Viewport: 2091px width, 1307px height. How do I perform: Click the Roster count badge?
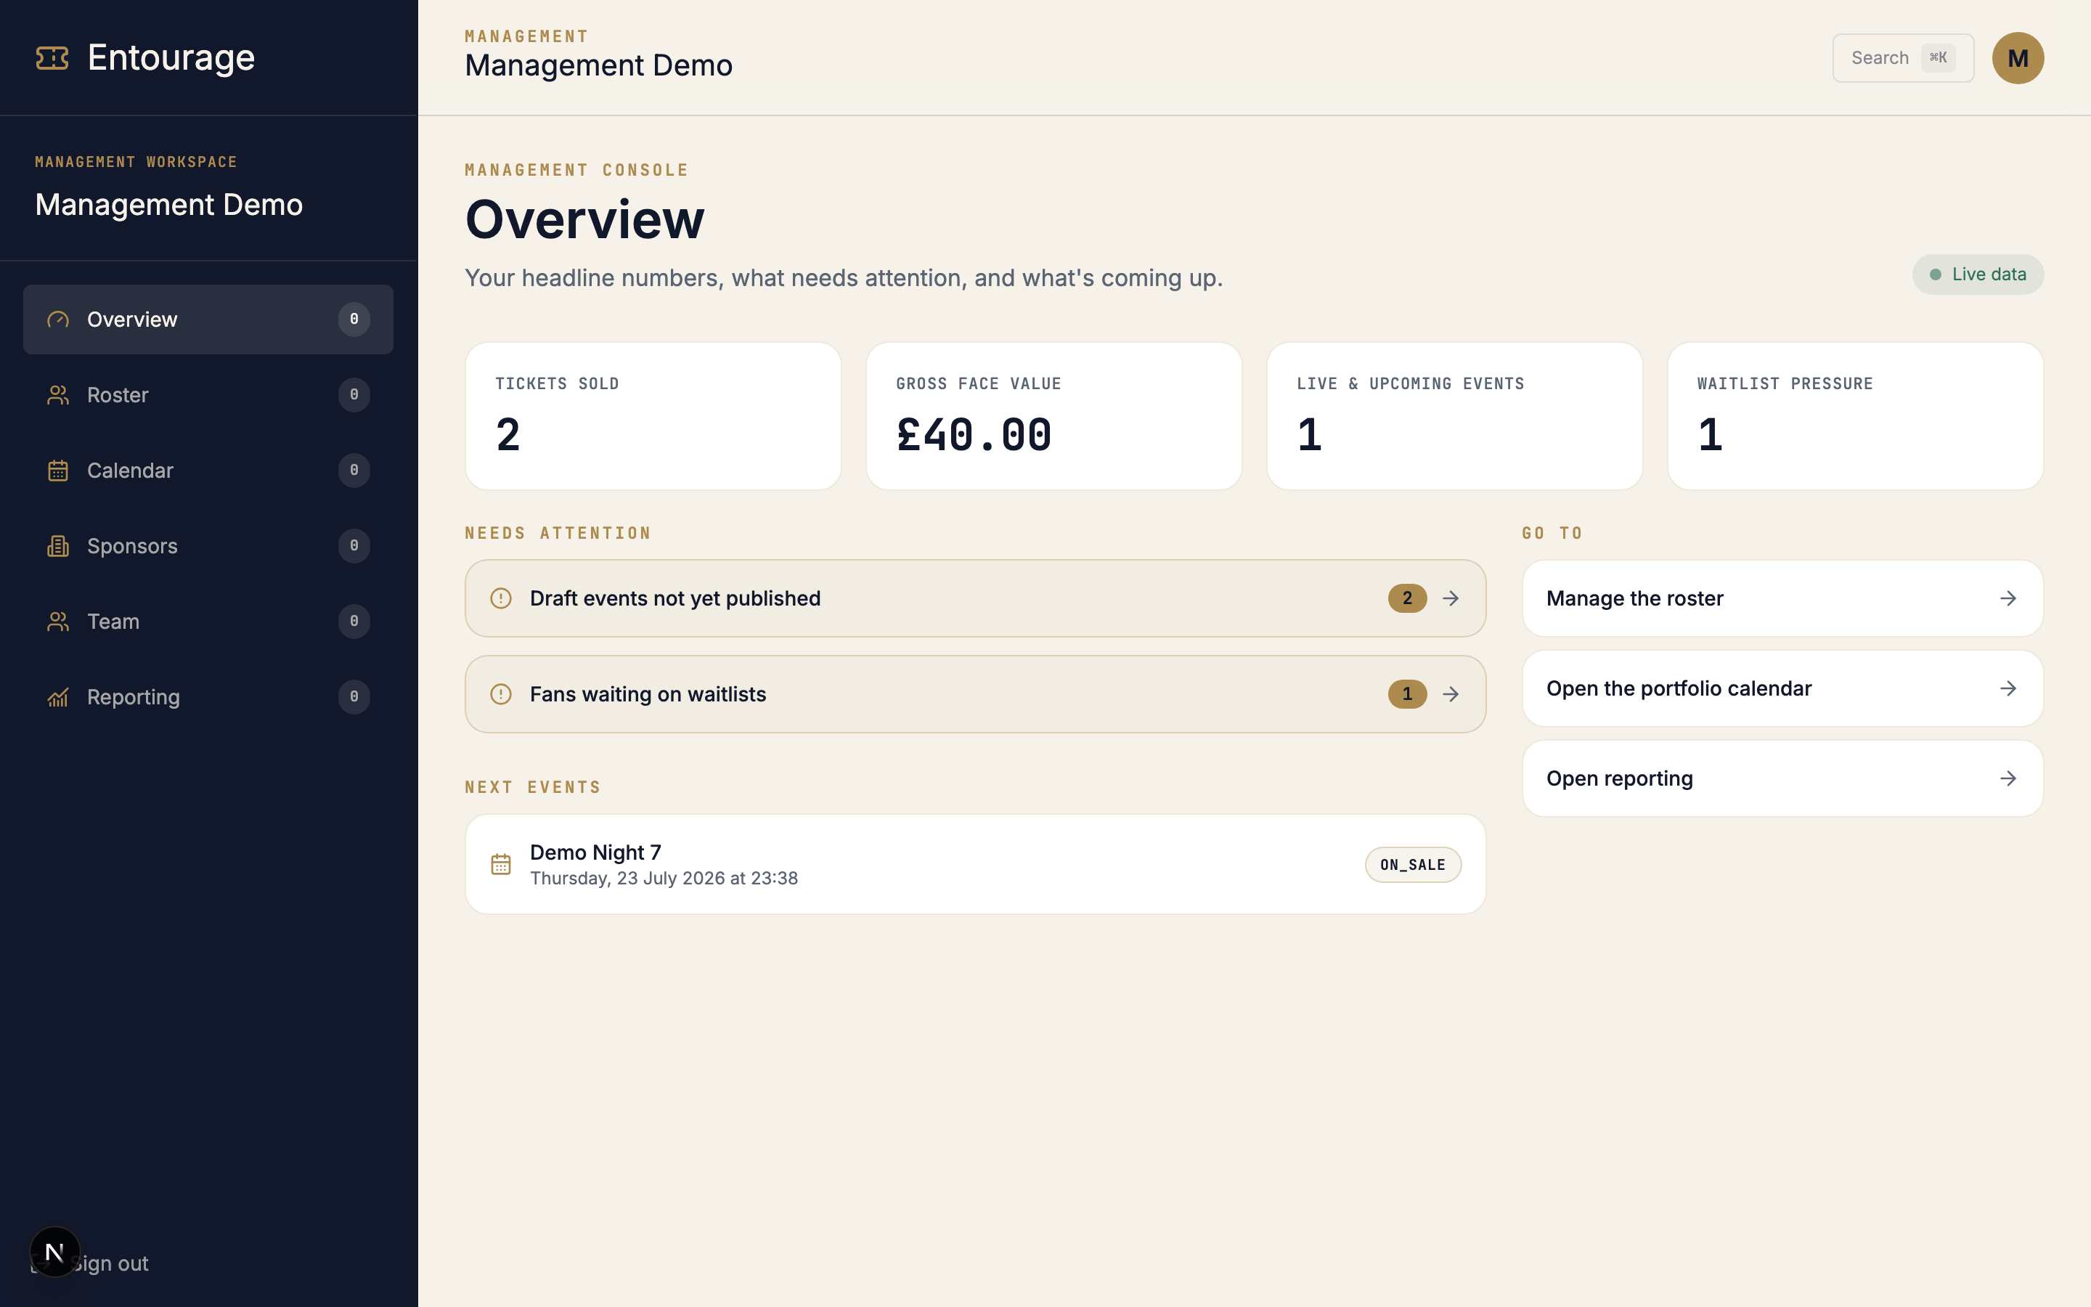[x=354, y=395]
